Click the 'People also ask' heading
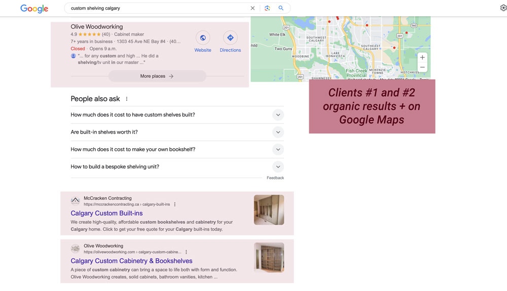Screen dimensions: 507x291 pos(95,99)
